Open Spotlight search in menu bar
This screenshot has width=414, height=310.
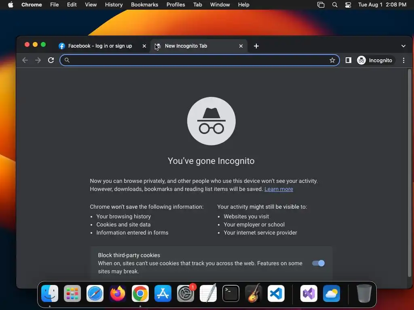(x=334, y=5)
